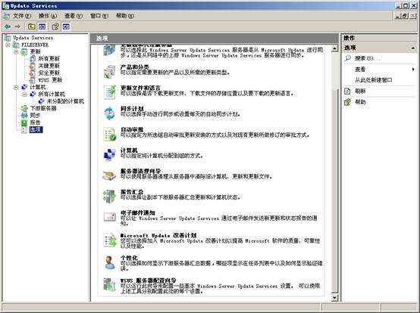This screenshot has height=313, width=420.
Task: Open the Update Services title bar system icon
Action: tap(6, 5)
